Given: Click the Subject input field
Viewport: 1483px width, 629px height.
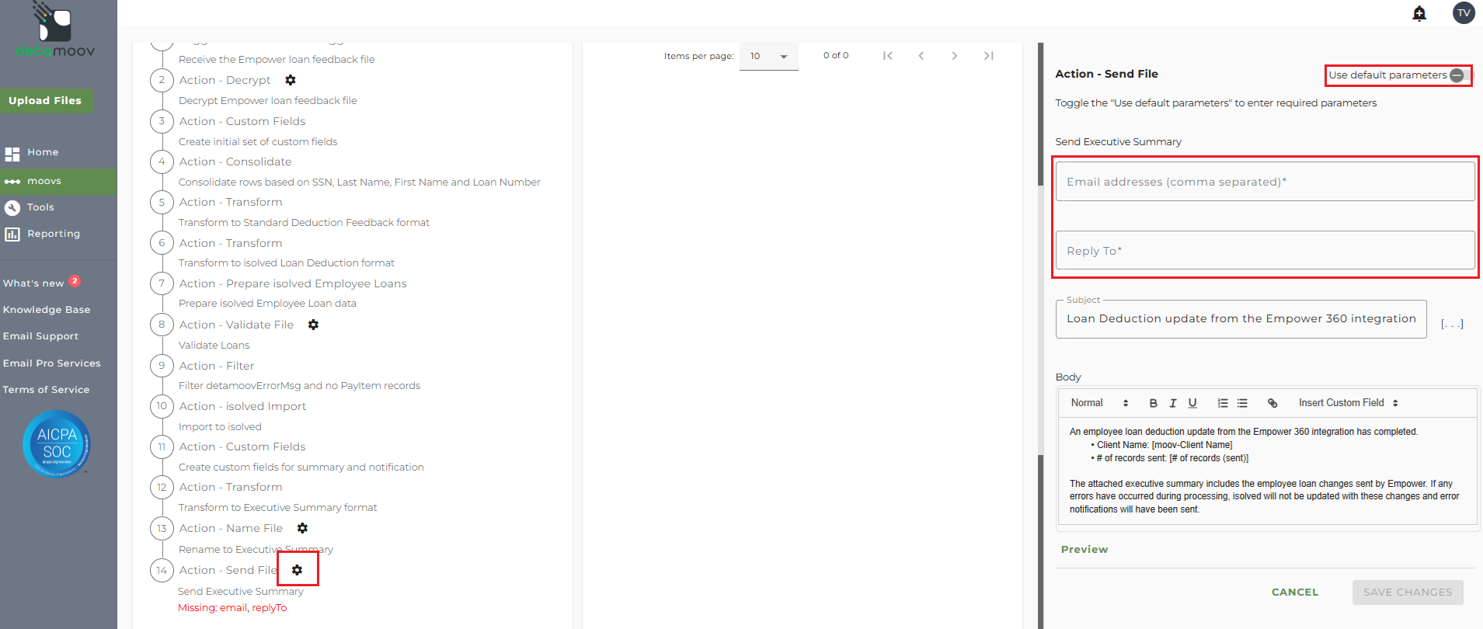Looking at the screenshot, I should [1241, 318].
